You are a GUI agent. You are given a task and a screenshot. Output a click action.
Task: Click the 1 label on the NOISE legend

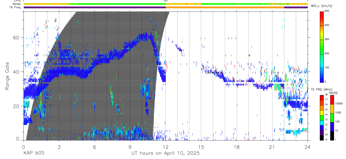[336, 139]
